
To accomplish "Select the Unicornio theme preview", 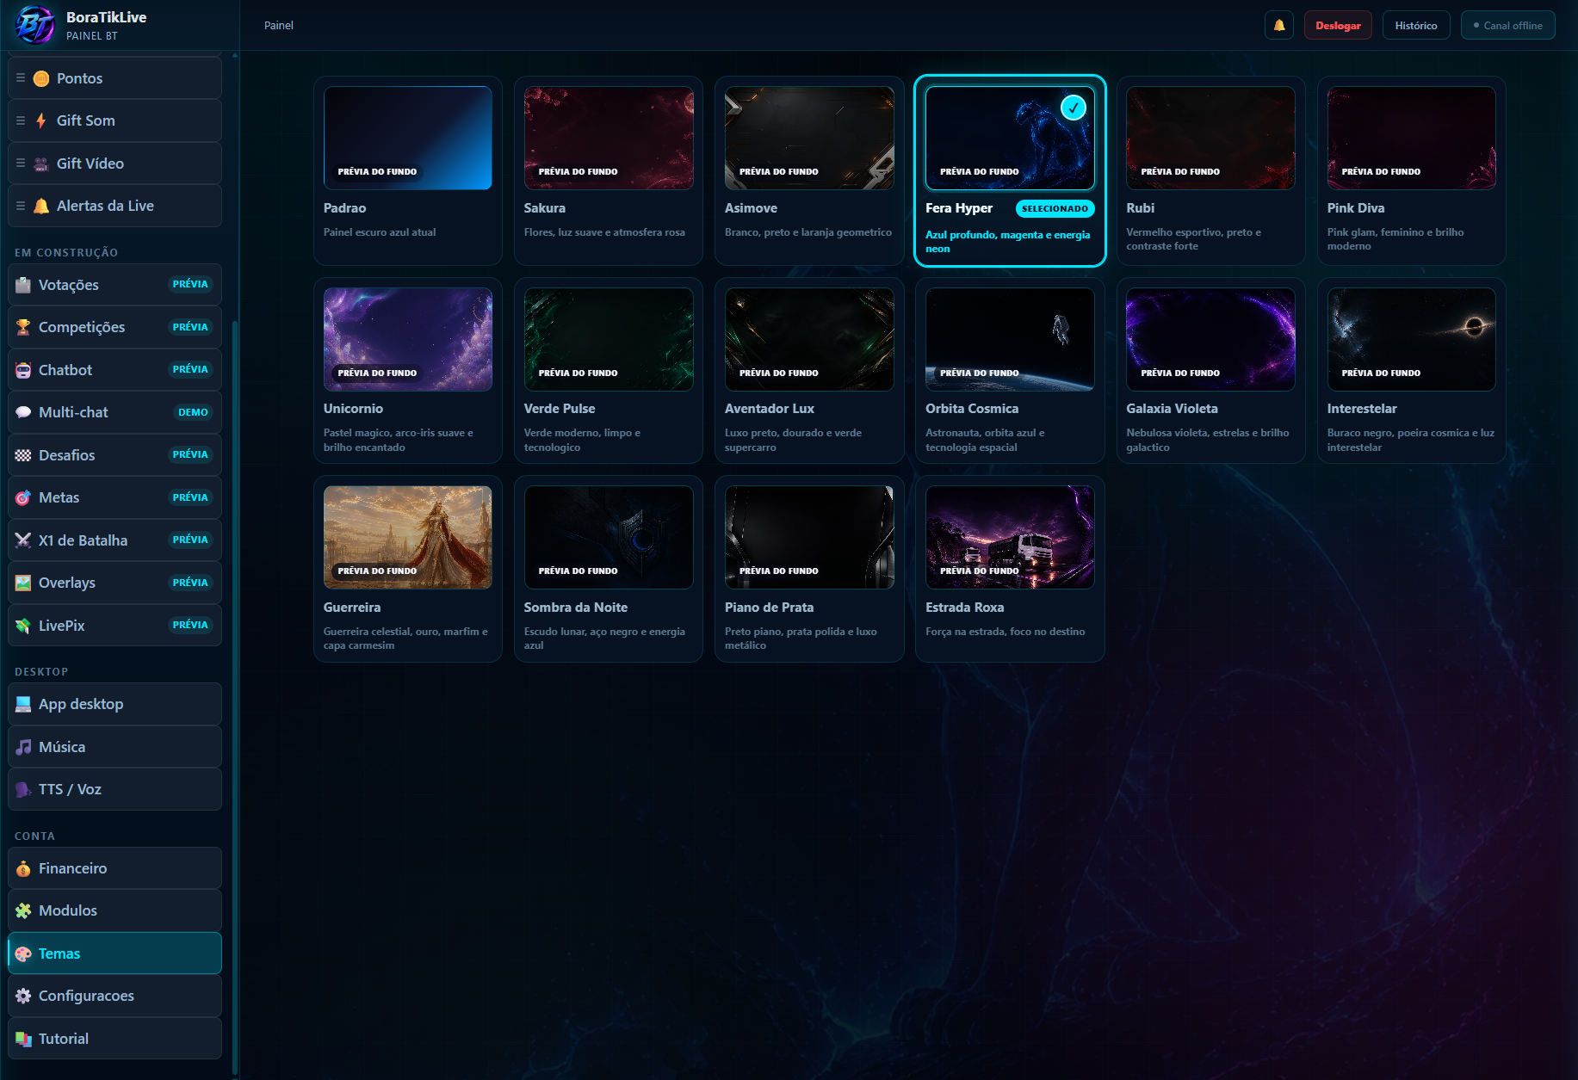I will point(407,339).
